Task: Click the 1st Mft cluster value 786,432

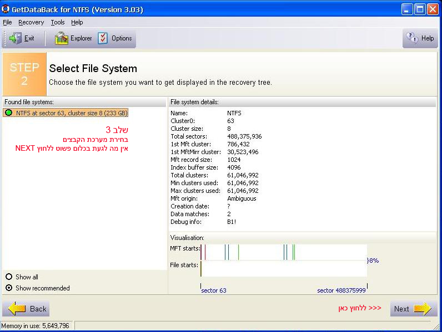Action: [x=238, y=144]
